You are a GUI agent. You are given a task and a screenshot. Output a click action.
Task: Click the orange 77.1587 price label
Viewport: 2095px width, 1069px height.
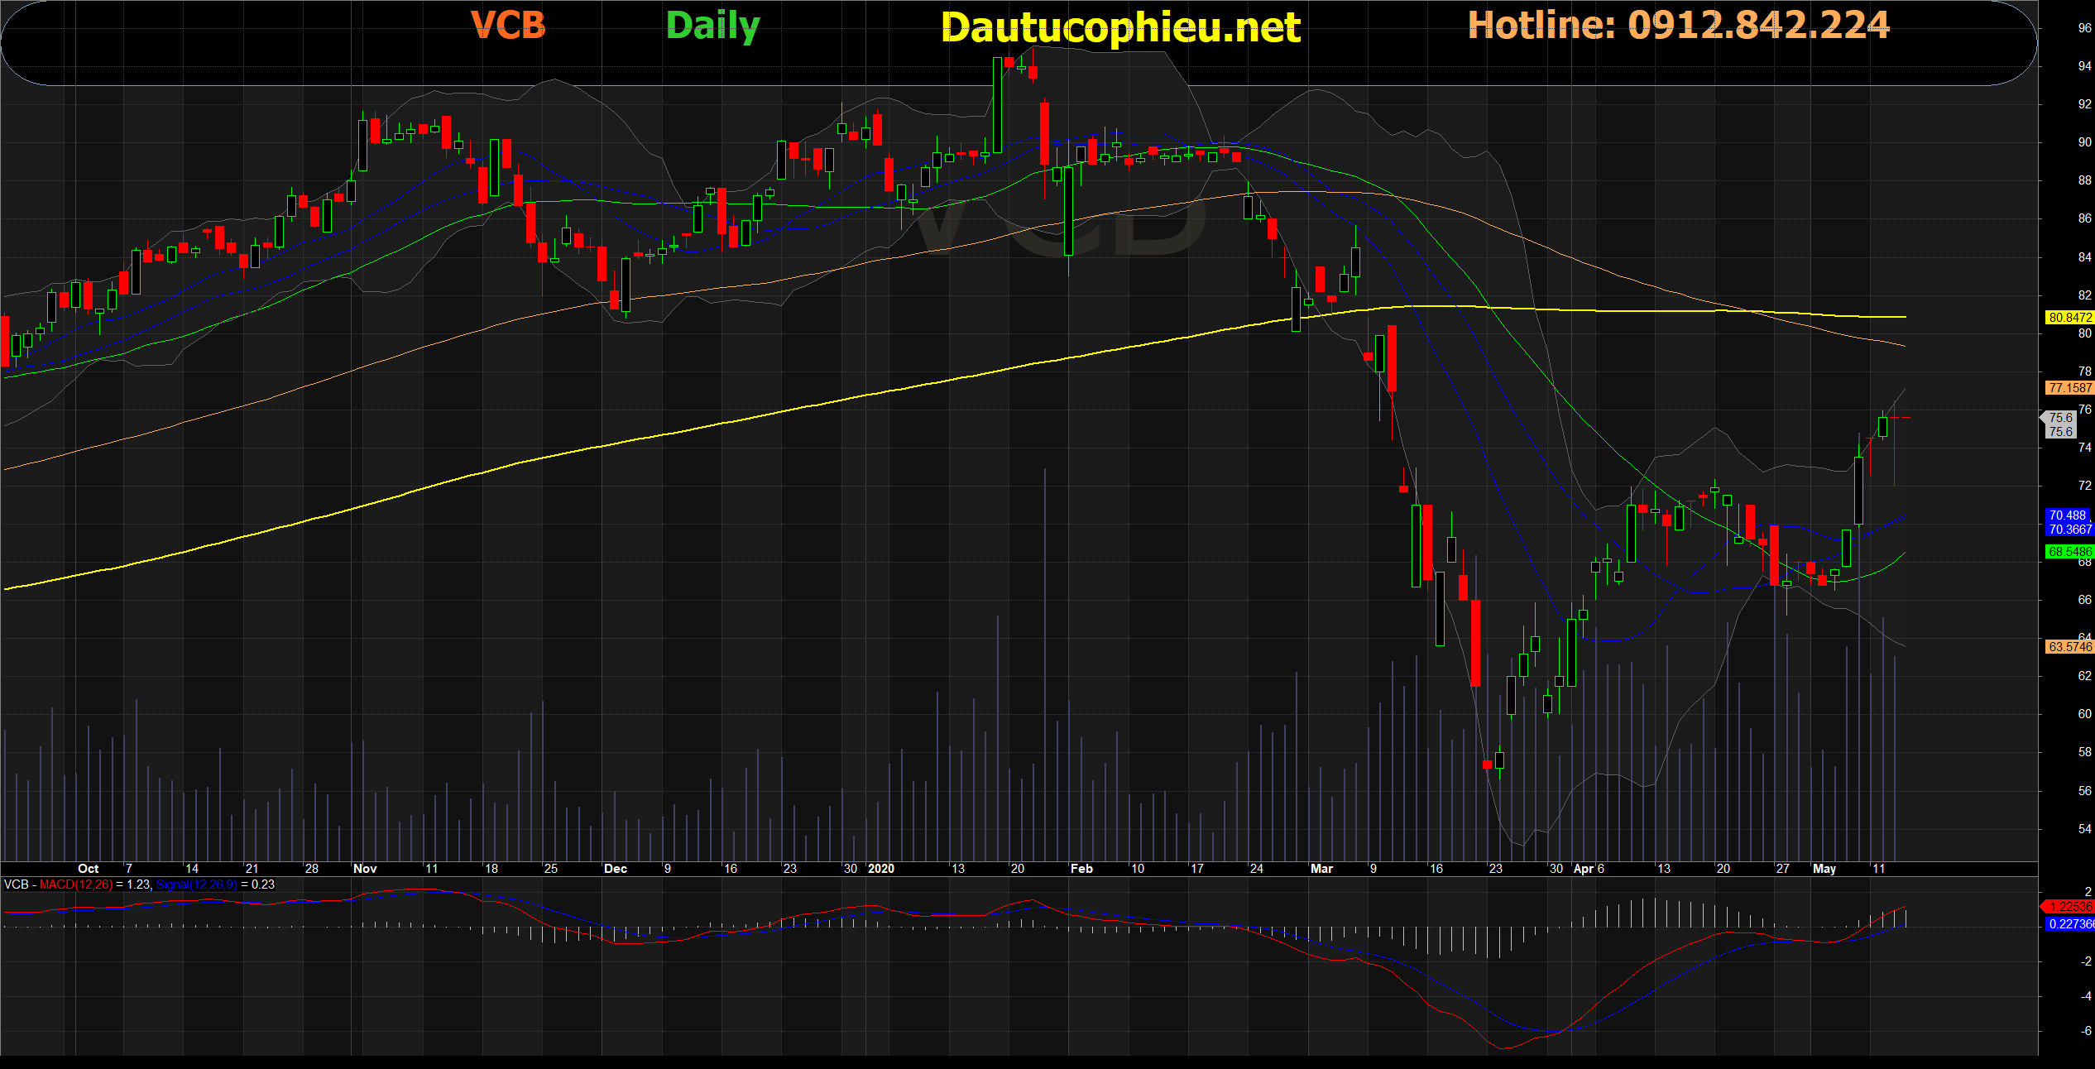pyautogui.click(x=2069, y=388)
